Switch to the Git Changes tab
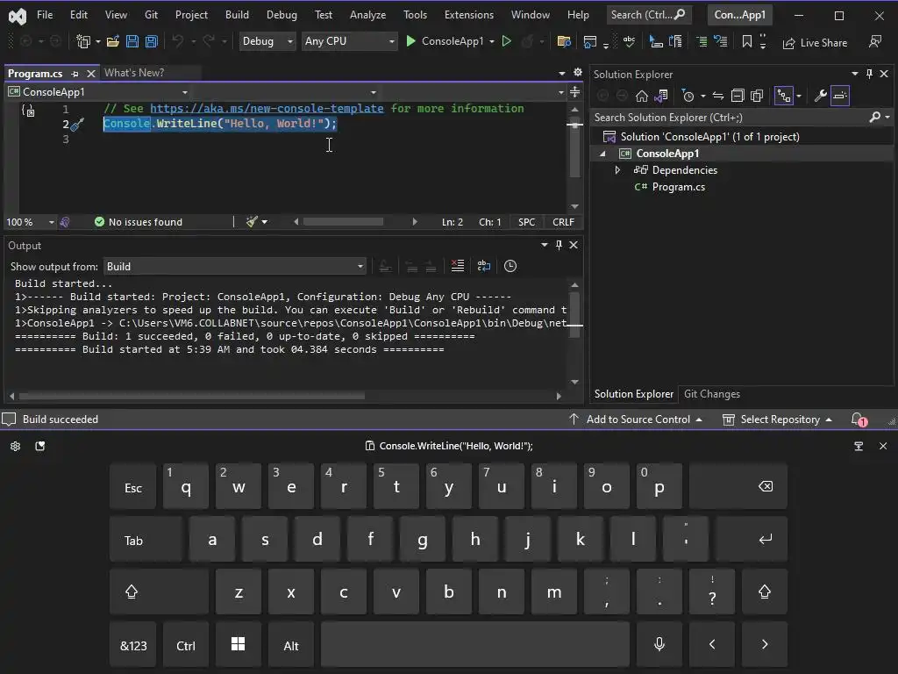 712,394
